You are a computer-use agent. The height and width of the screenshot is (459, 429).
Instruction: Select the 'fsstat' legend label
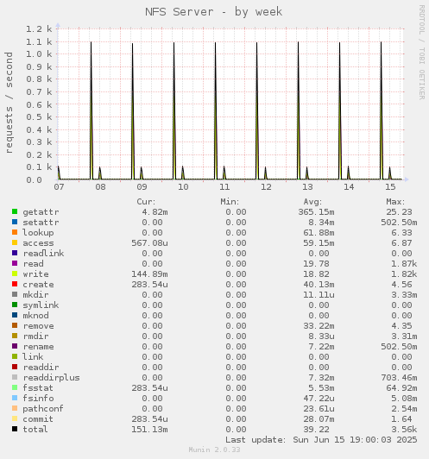click(x=38, y=388)
